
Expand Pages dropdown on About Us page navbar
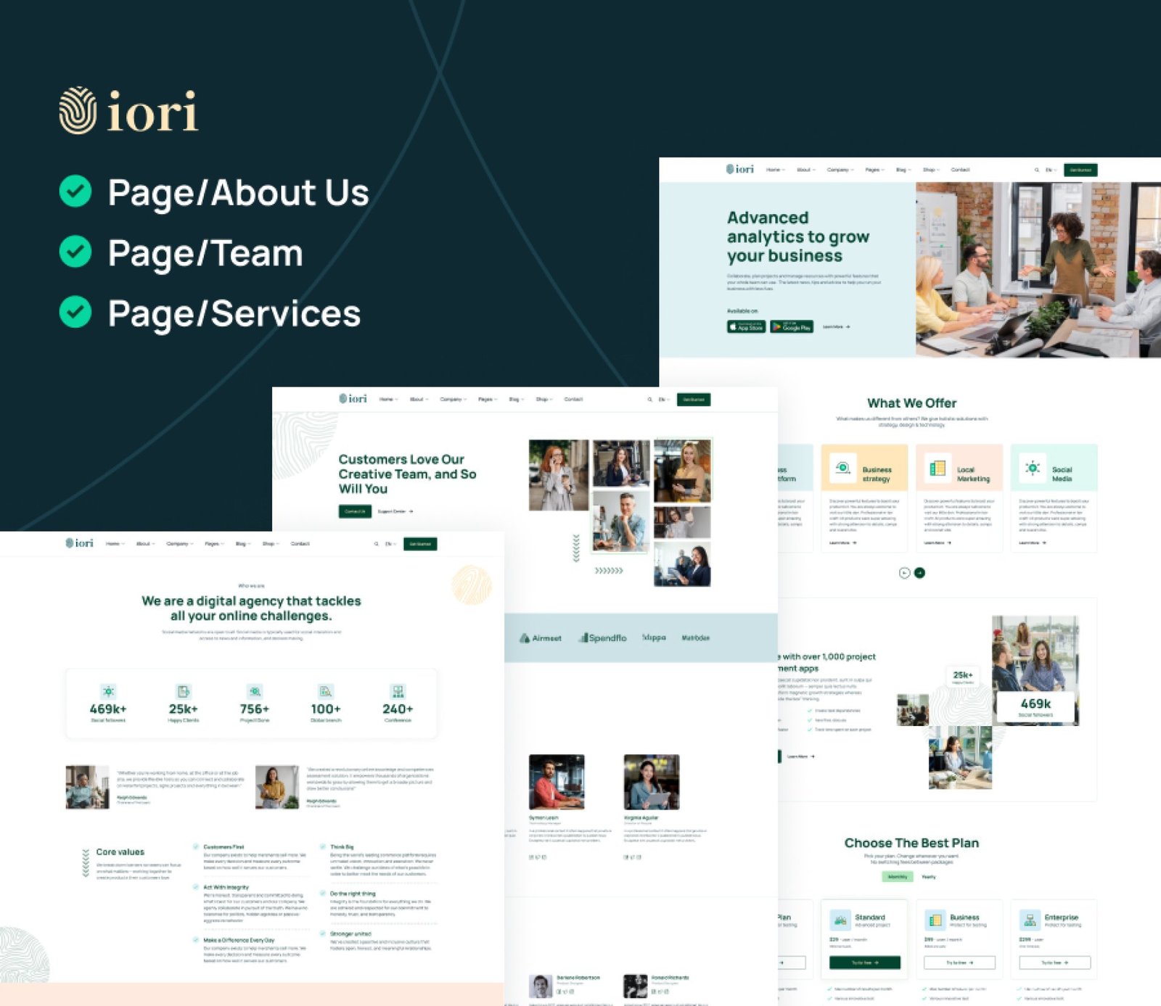(214, 544)
